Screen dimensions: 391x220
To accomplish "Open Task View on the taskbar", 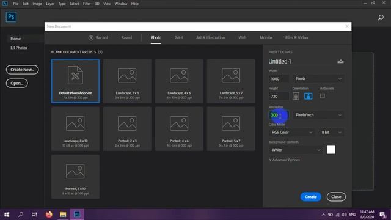I will pyautogui.click(x=34, y=215).
